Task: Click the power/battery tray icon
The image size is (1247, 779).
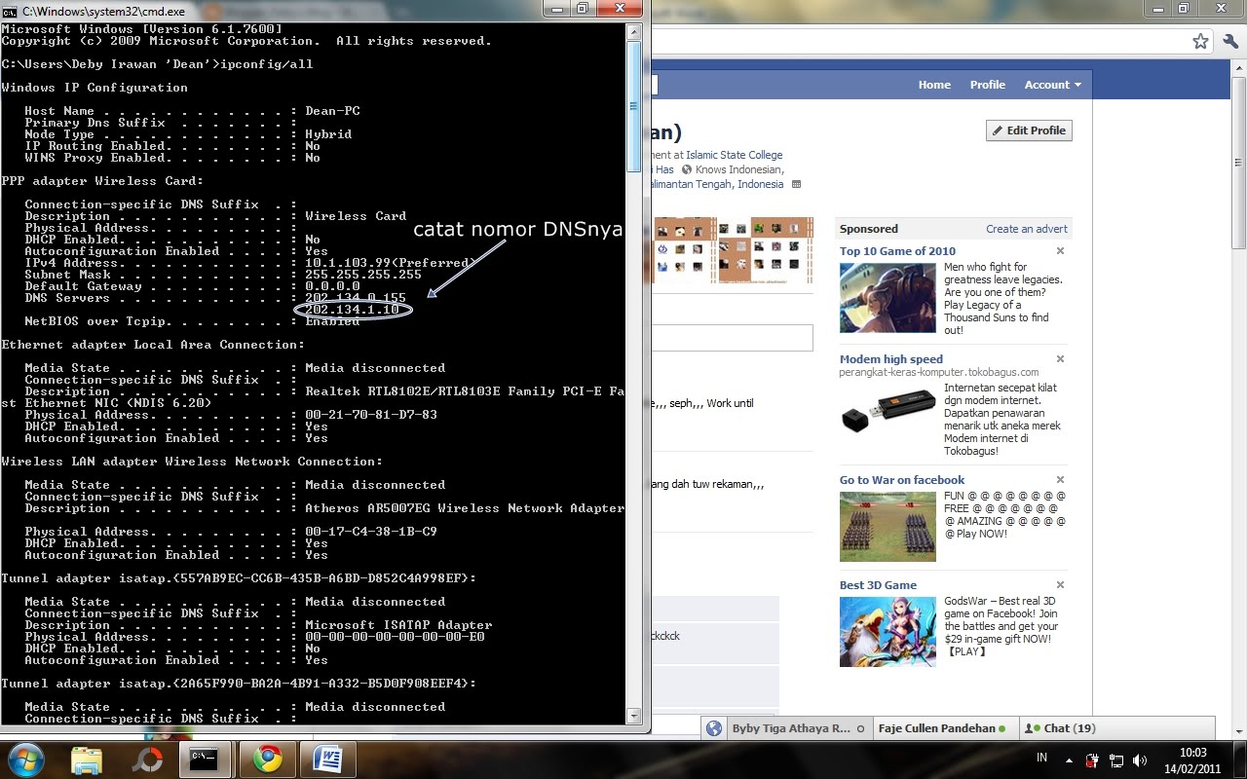Action: 1092,759
